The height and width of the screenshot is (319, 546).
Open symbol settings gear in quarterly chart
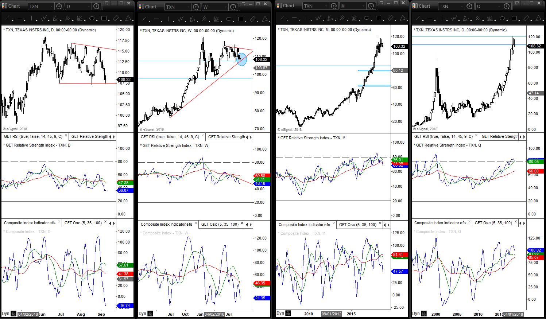(x=469, y=6)
